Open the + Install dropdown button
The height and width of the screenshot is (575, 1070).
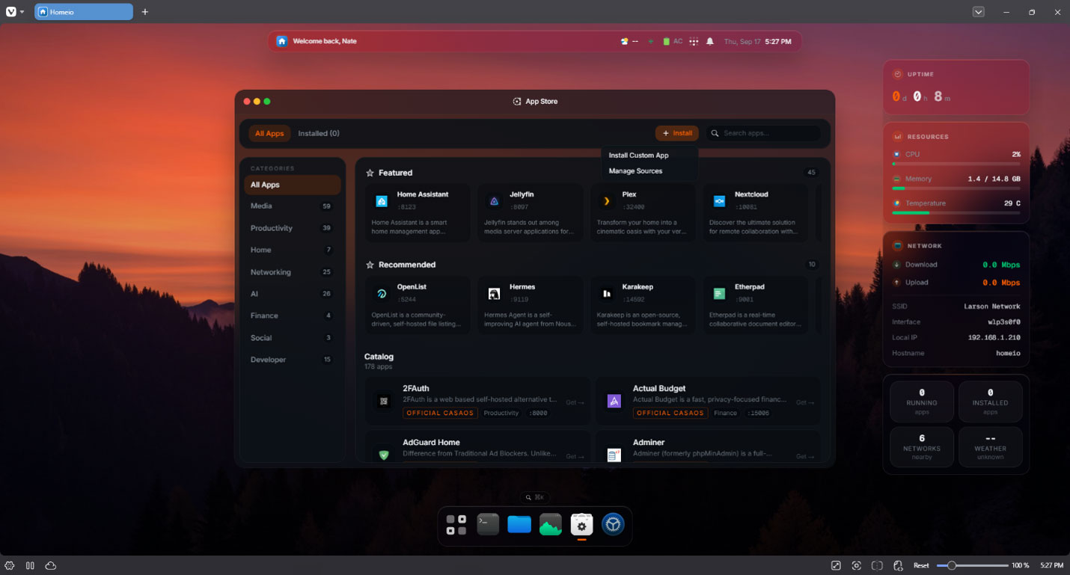coord(677,133)
